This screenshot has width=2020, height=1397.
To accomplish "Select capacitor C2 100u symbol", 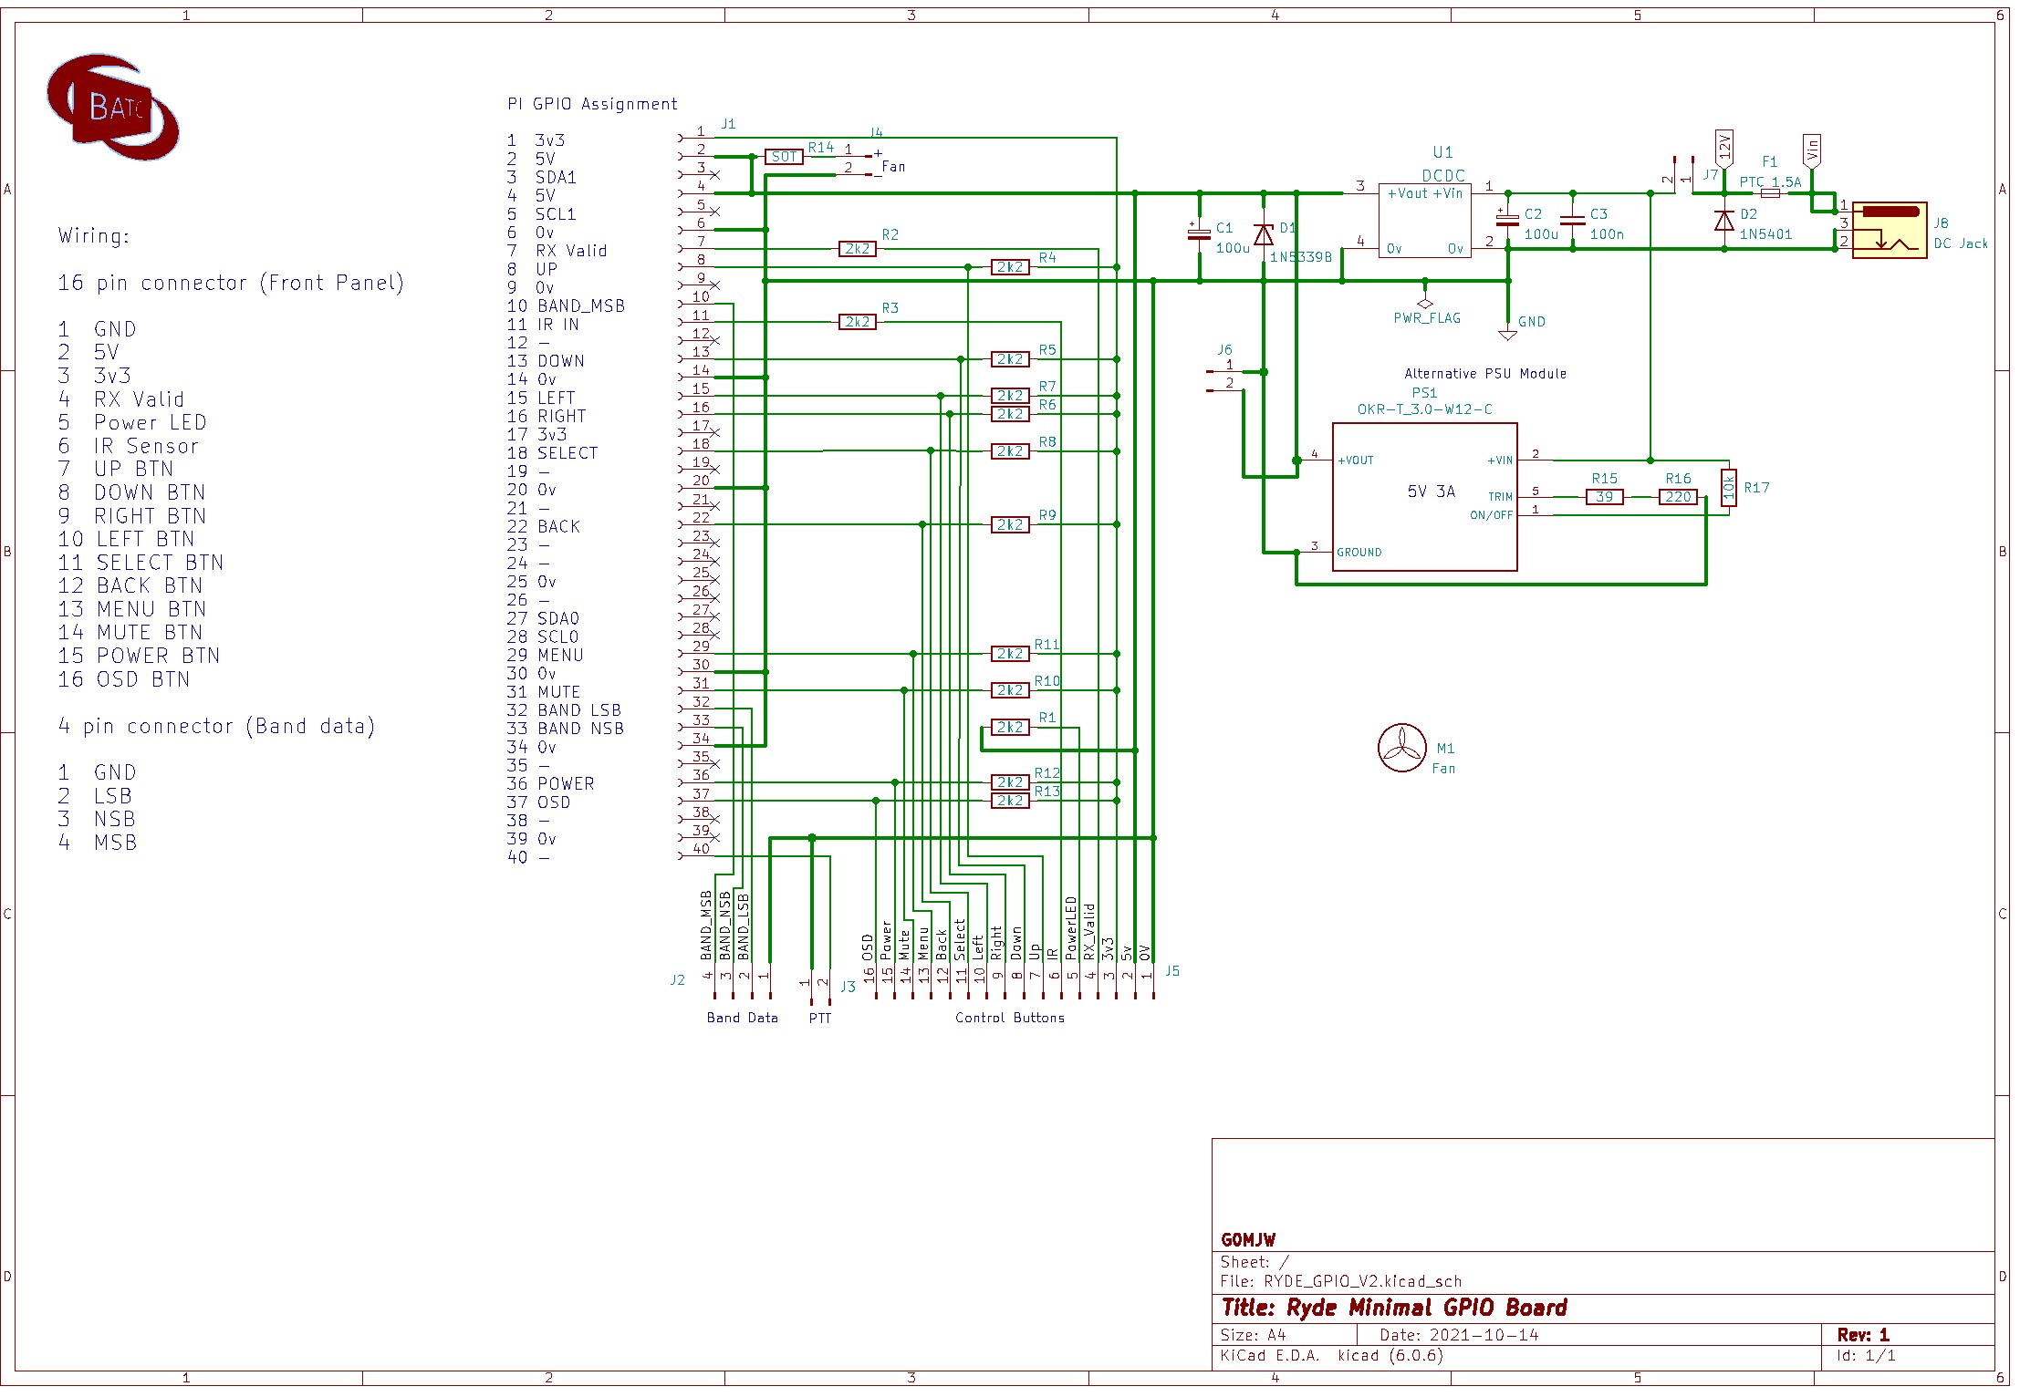I will (x=1507, y=221).
